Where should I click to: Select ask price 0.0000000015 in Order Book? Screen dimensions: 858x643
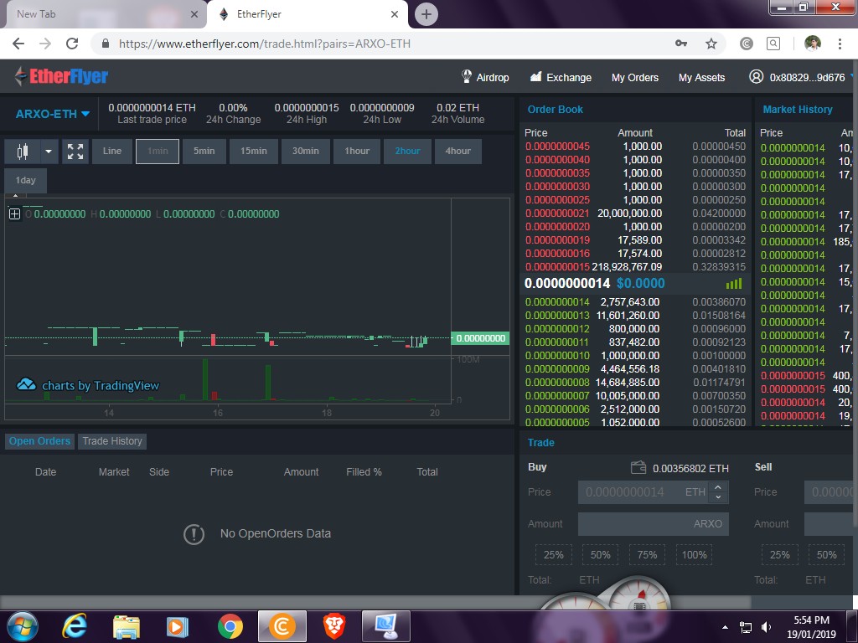point(557,267)
